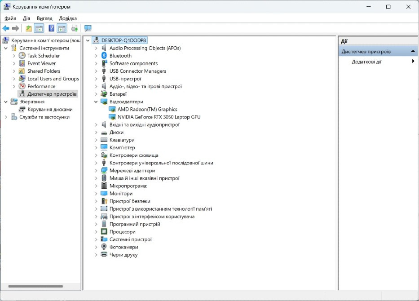Screen dimensions: 419x301
Task: Expand the Мережеві адаптери category
Action: 96,171
